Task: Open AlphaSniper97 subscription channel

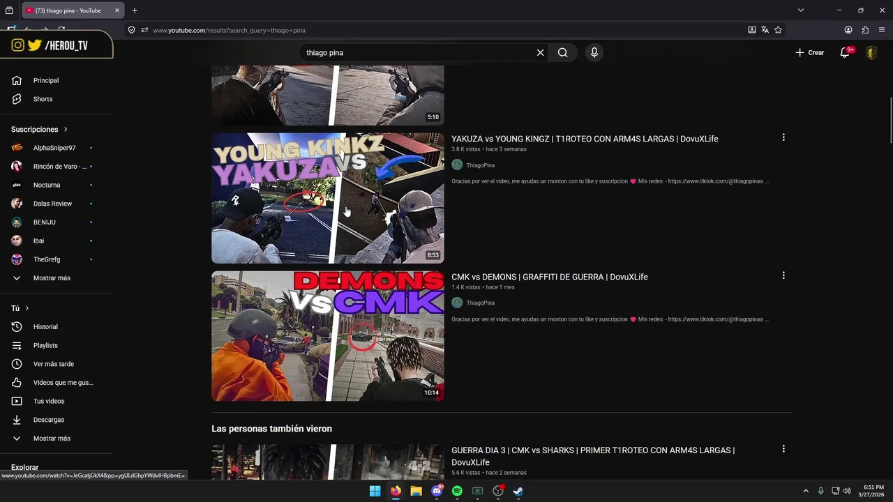Action: 56,148
